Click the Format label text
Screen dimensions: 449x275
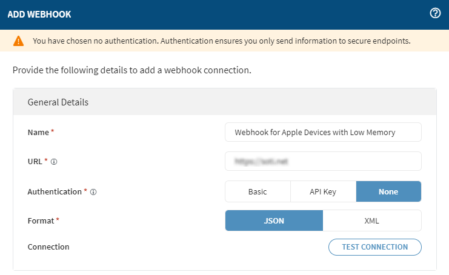click(41, 220)
